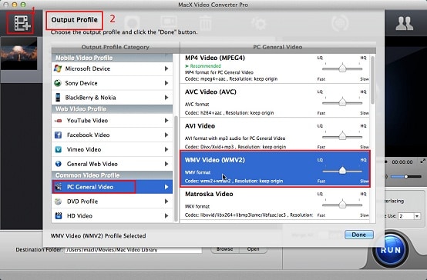Choose AVI Video profile
The height and width of the screenshot is (280, 427).
(274, 135)
